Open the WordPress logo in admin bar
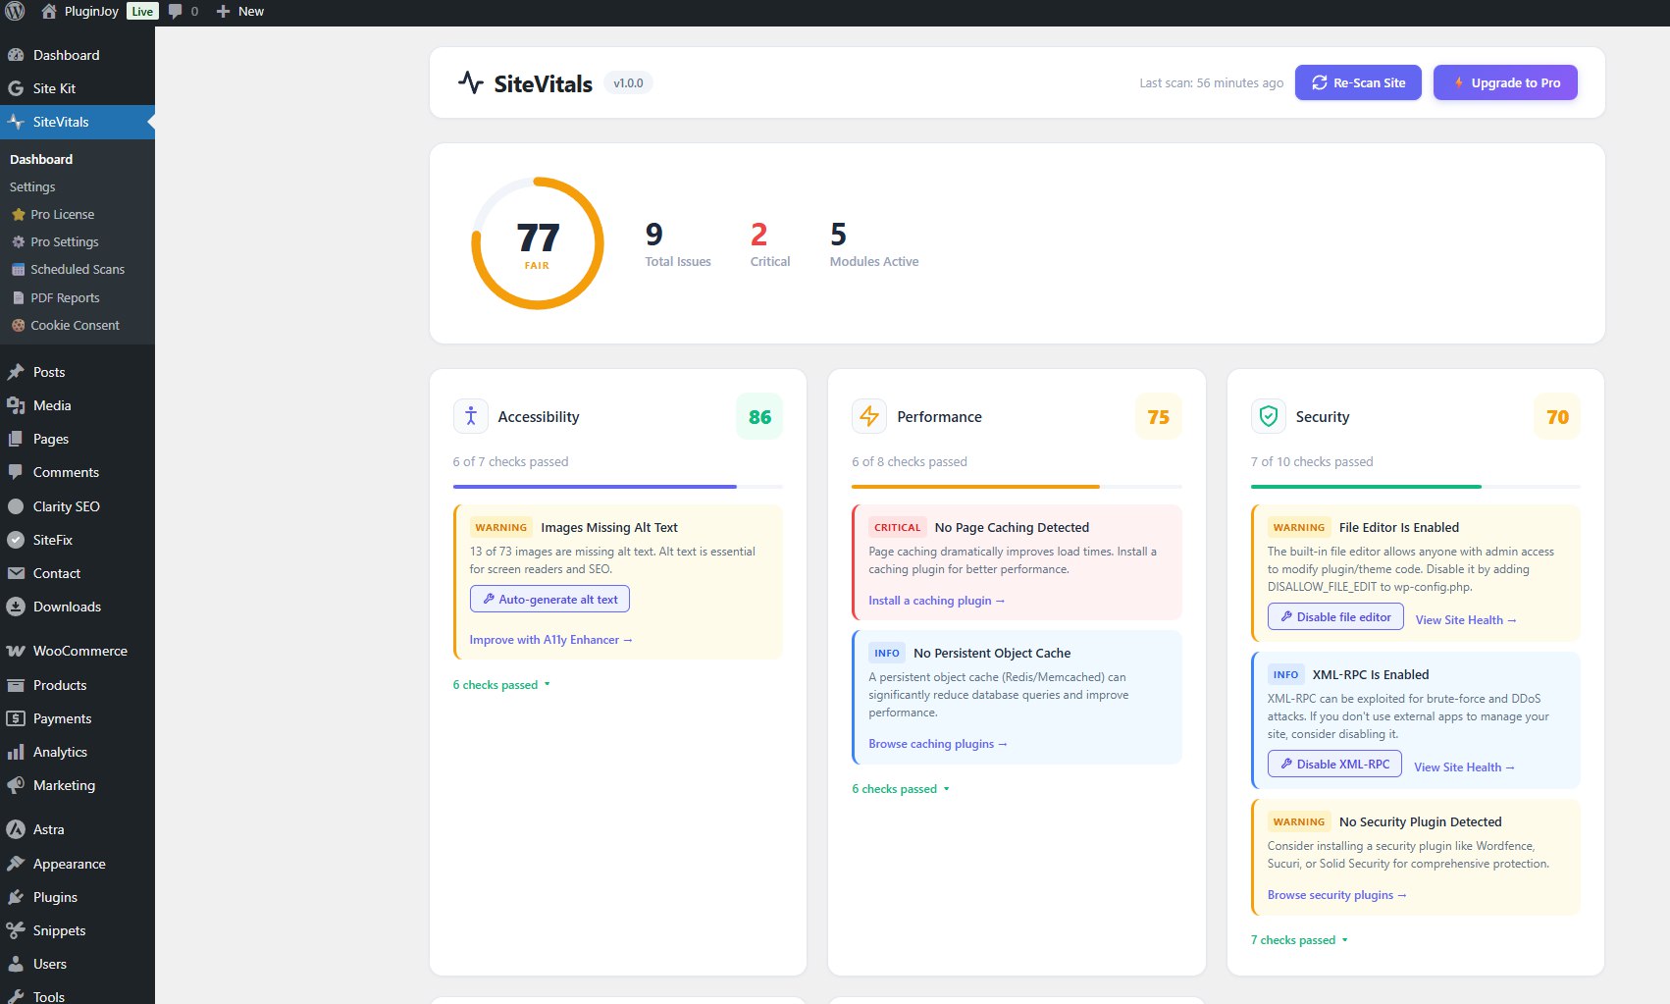This screenshot has width=1670, height=1004. [x=16, y=11]
